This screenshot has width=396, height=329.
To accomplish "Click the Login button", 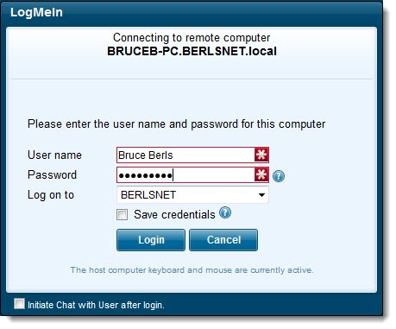I will [x=151, y=240].
